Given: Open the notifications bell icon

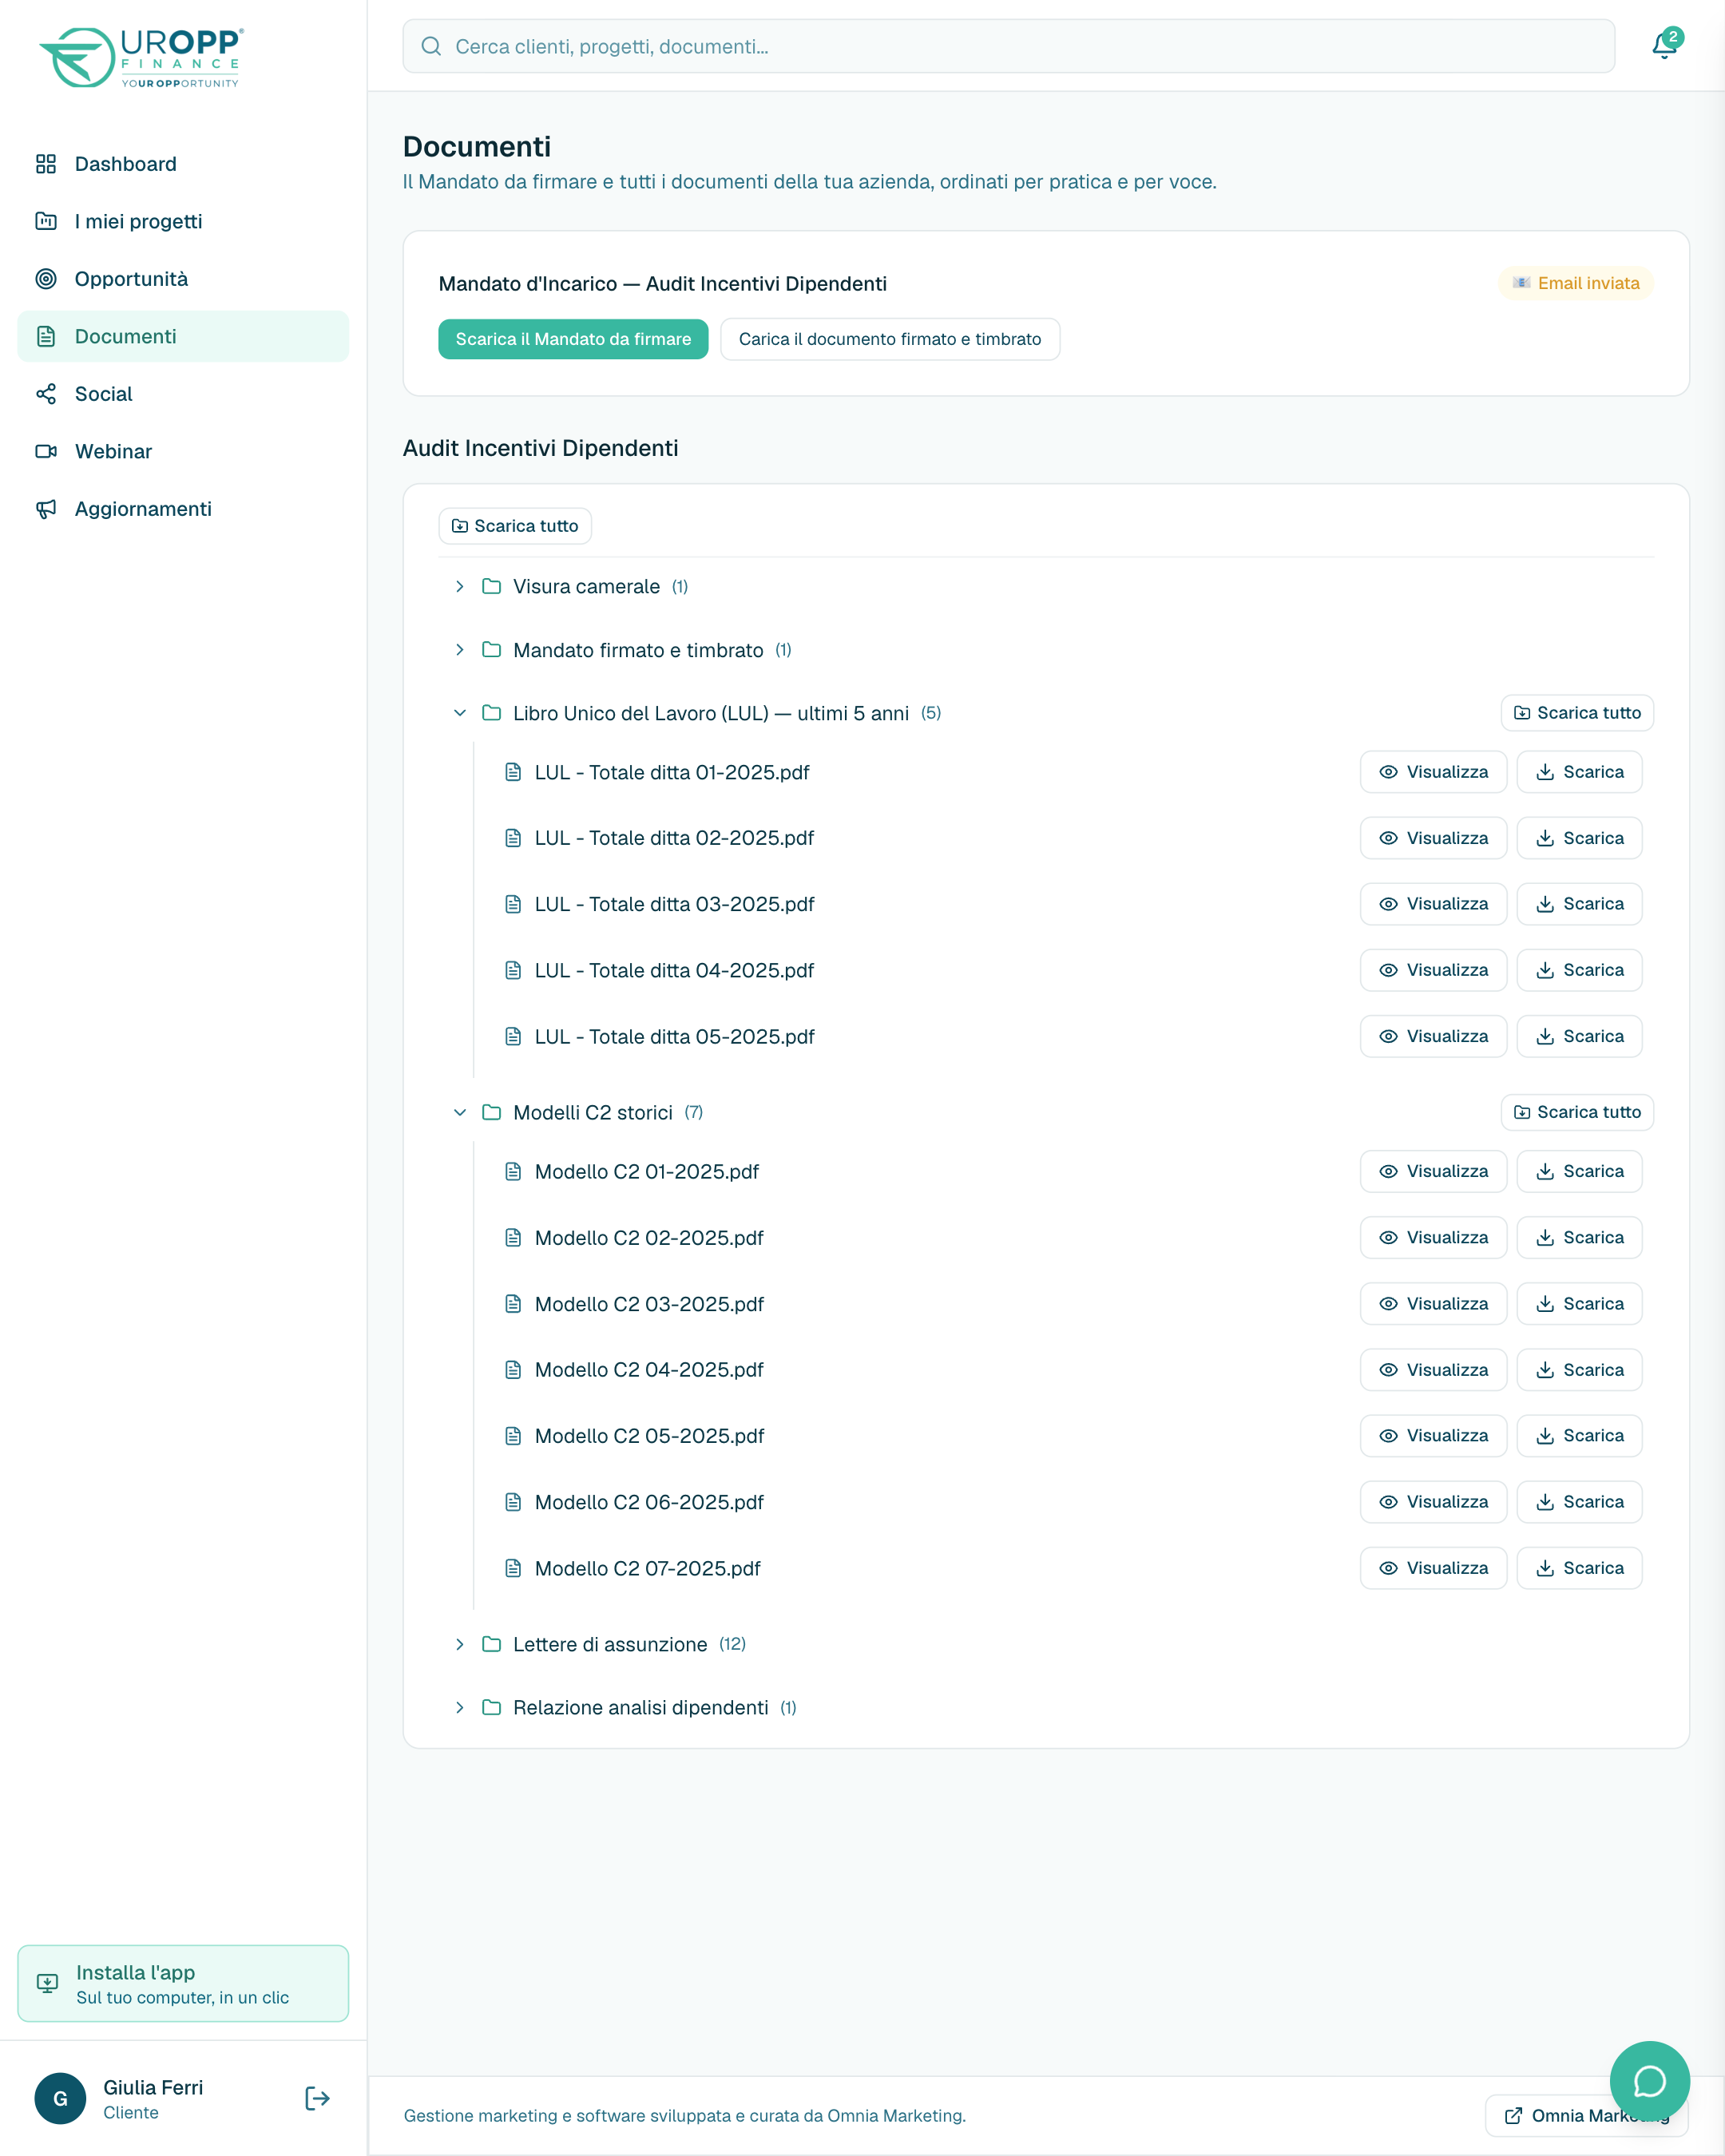Looking at the screenshot, I should [1665, 46].
